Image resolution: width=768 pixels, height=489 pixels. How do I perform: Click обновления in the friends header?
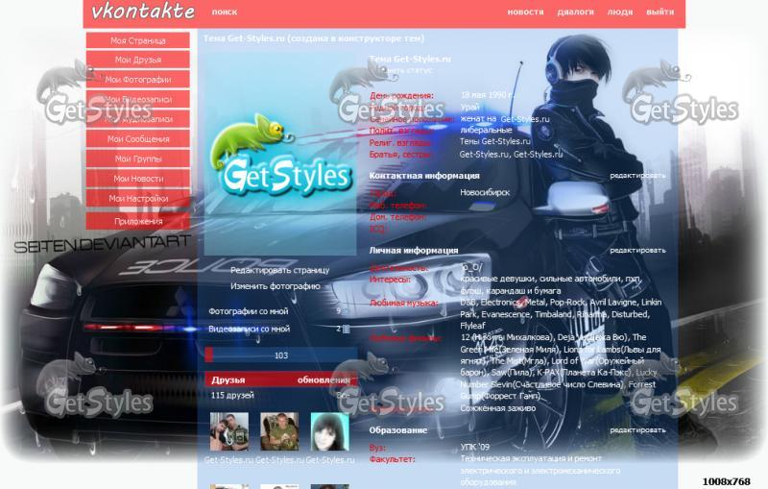coord(324,379)
